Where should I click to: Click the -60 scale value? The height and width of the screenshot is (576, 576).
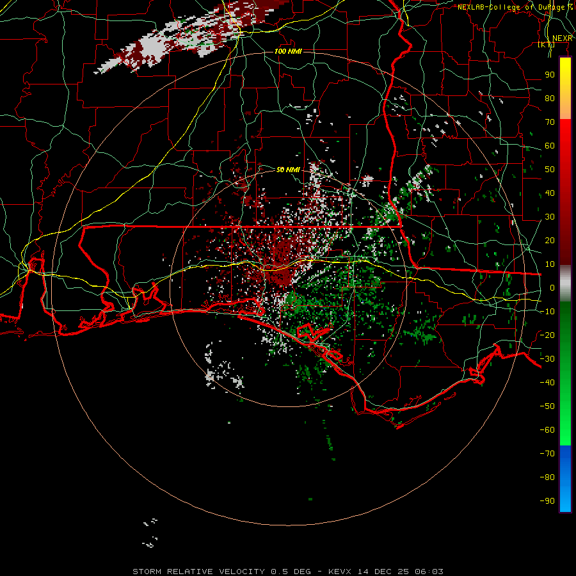click(547, 430)
